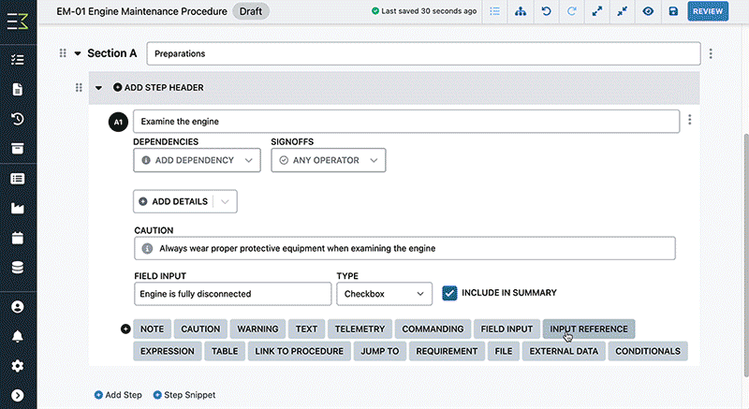This screenshot has width=749, height=409.
Task: Open settings gear in left sidebar
Action: pyautogui.click(x=18, y=366)
